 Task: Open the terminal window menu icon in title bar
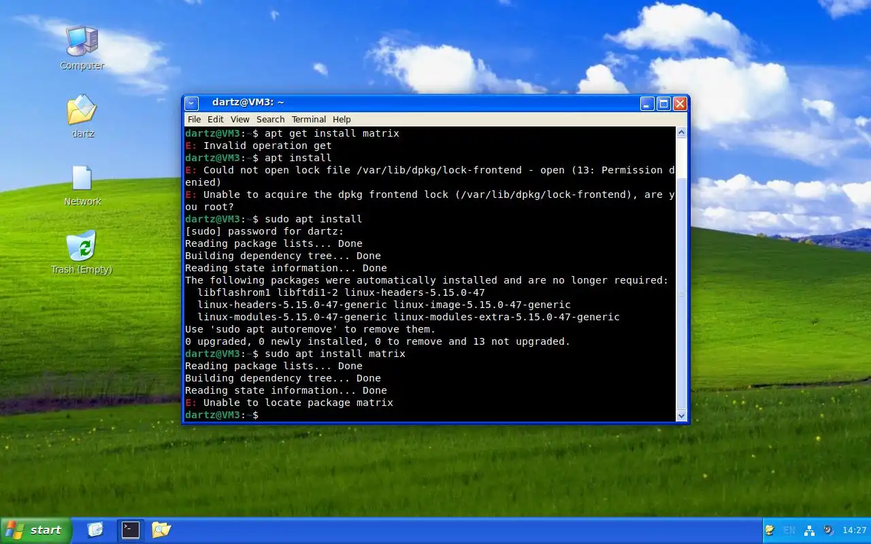point(192,103)
